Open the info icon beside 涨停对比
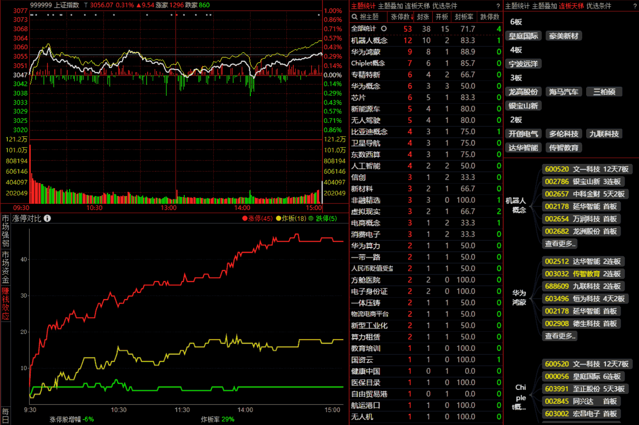Viewport: 639px width, 425px height. (x=47, y=218)
